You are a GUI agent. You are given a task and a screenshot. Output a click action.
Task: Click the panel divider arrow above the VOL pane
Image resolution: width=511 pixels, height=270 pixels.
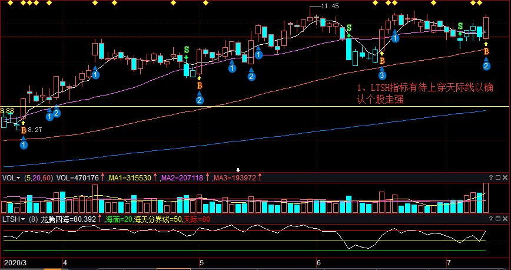pyautogui.click(x=238, y=170)
